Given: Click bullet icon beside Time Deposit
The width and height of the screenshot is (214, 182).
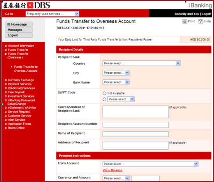Looking at the screenshot, I should [x=6, y=92].
